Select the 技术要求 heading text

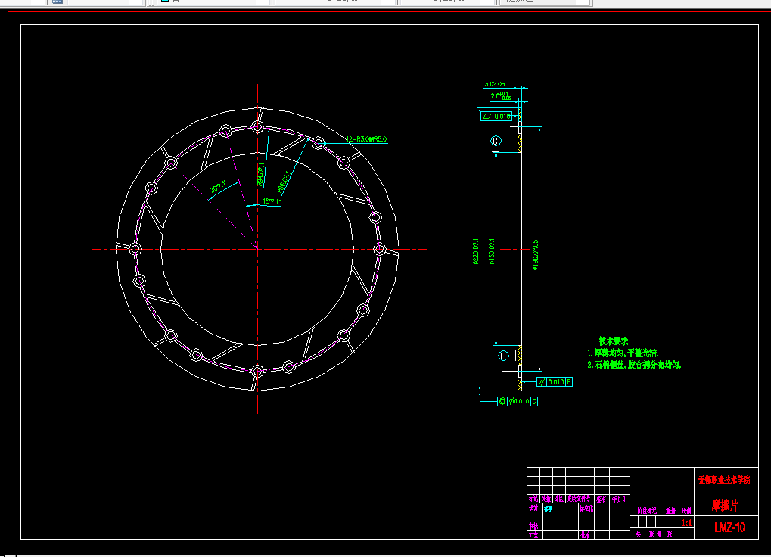(614, 341)
